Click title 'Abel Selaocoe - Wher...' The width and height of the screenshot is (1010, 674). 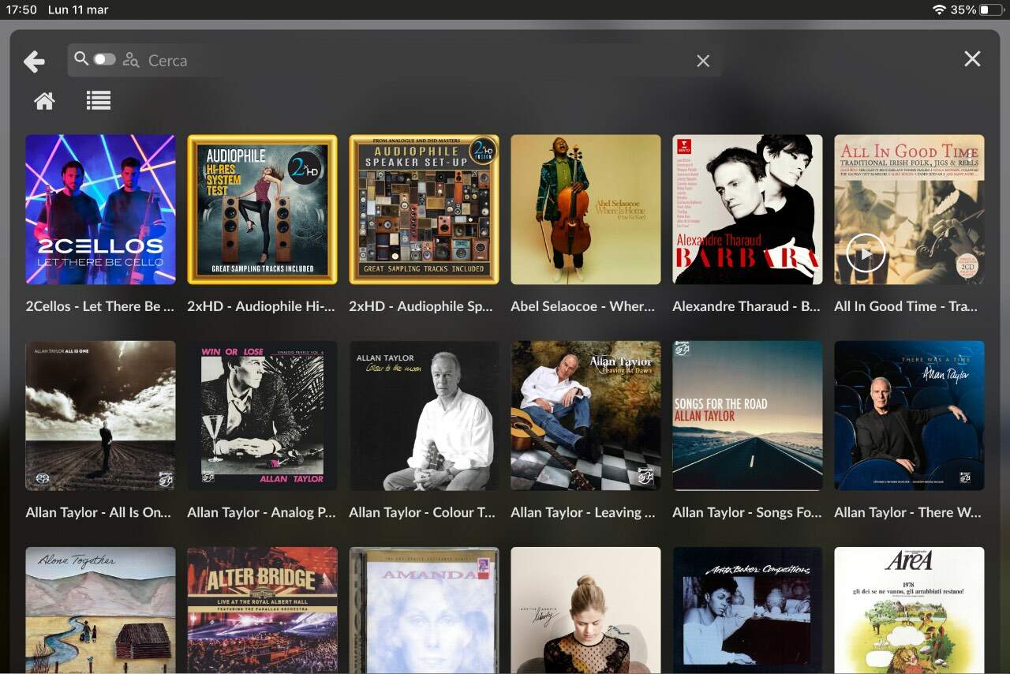(x=583, y=306)
